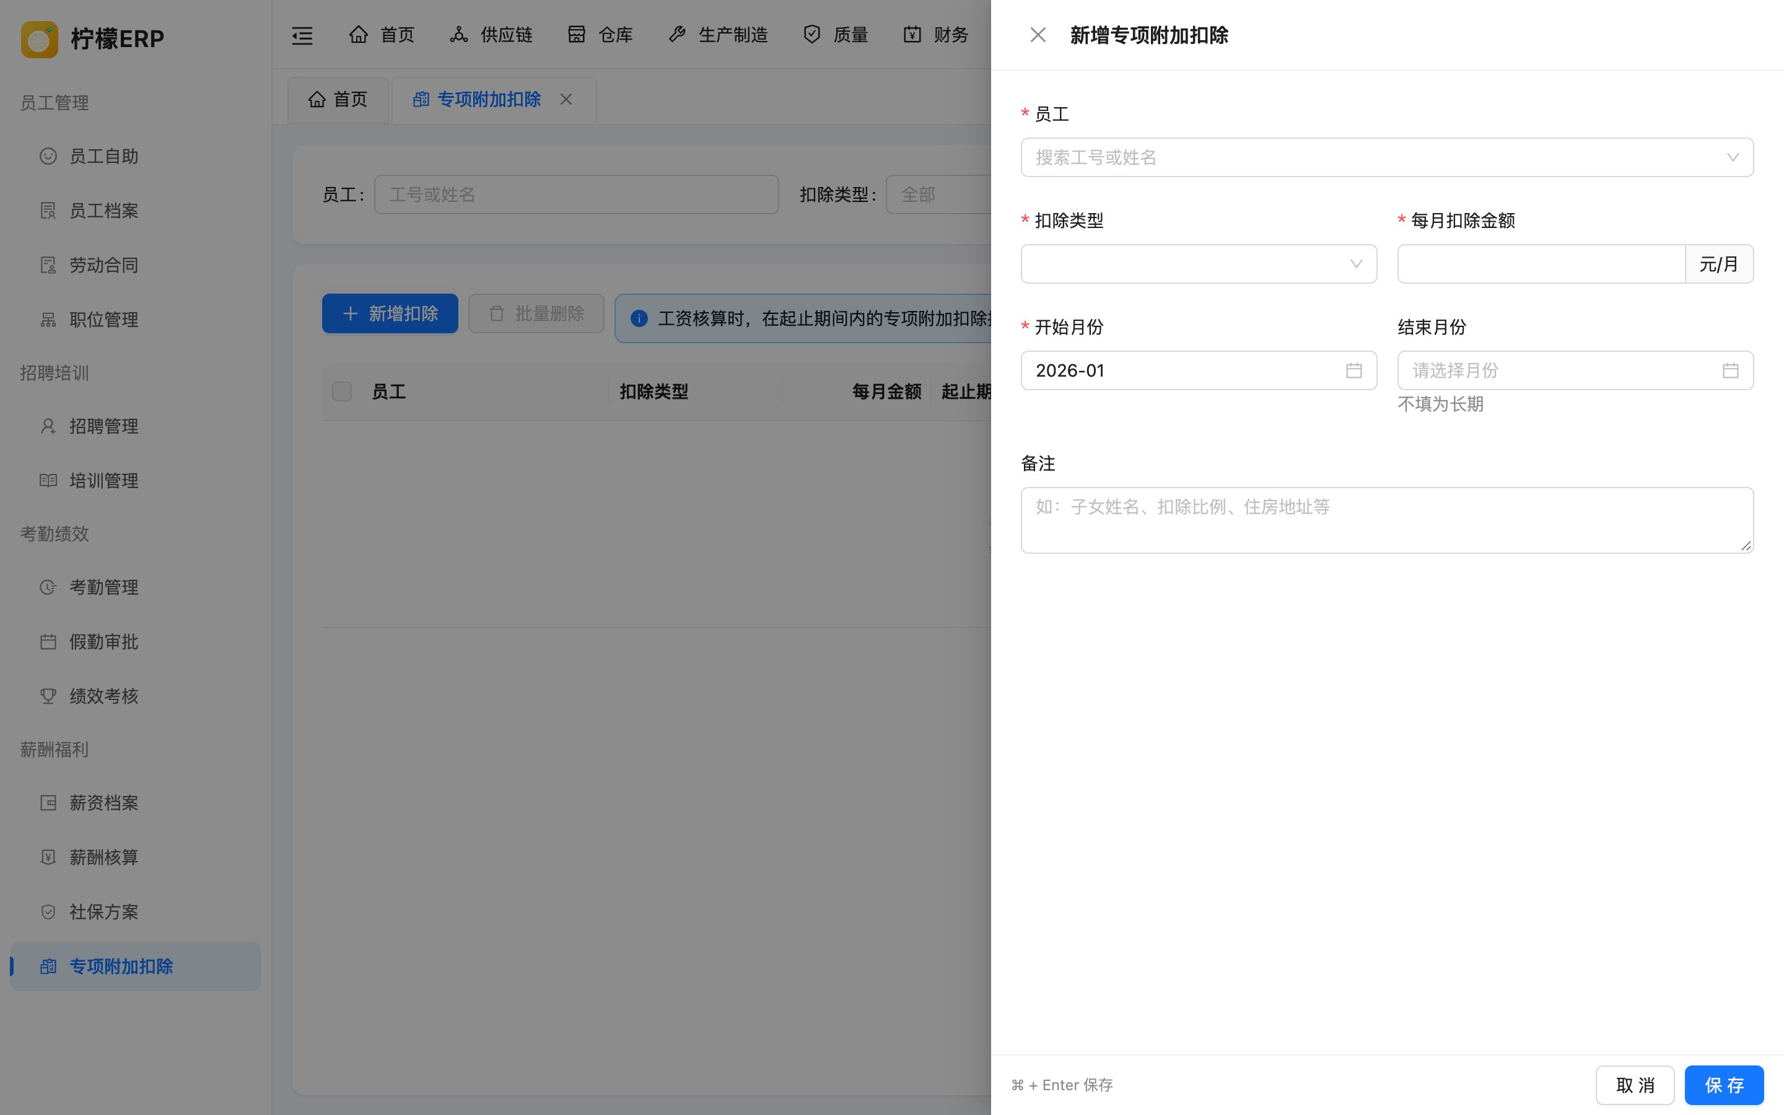
Task: Select 专项附加扣除 in sidebar
Action: 136,966
